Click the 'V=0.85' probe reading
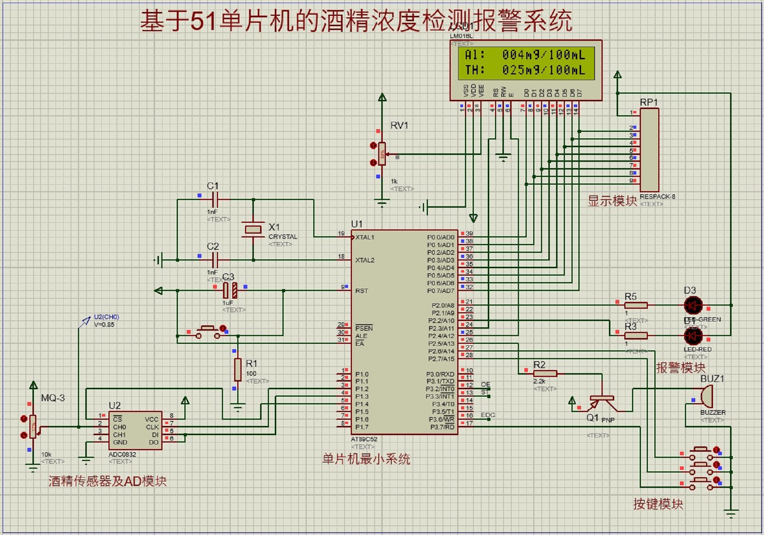This screenshot has height=535, width=764. [104, 325]
